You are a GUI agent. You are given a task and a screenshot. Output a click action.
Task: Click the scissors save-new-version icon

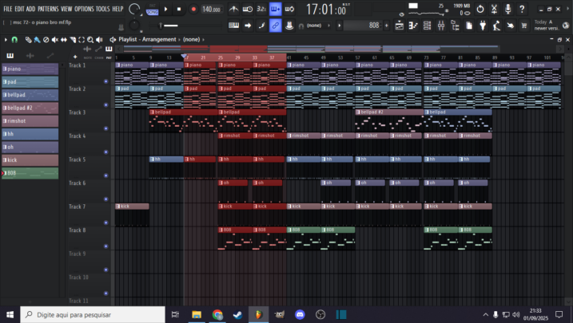[494, 9]
